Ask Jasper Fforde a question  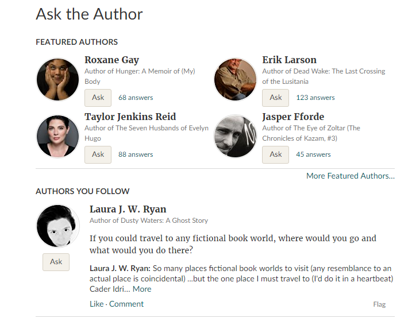coord(276,154)
